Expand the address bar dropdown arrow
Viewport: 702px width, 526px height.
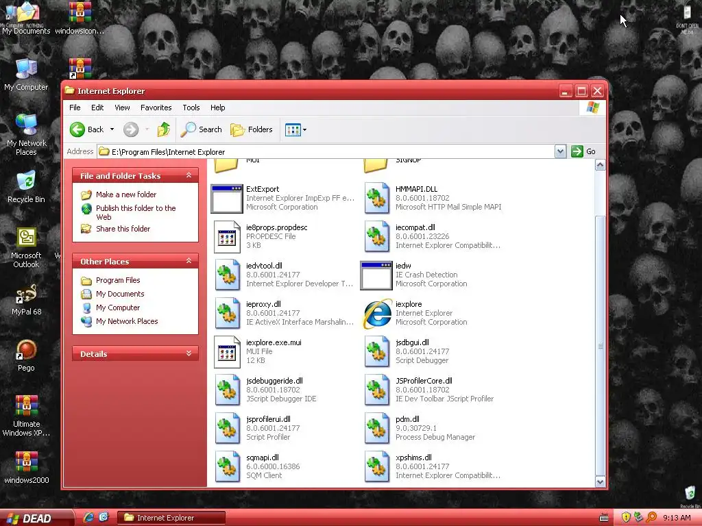[560, 151]
